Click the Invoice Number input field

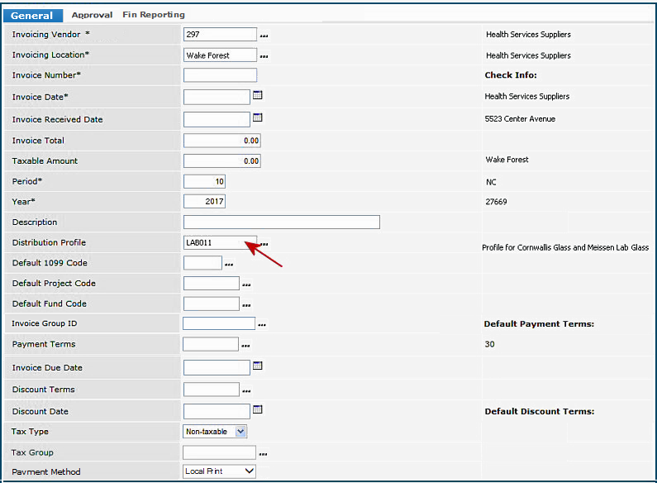[x=220, y=76]
